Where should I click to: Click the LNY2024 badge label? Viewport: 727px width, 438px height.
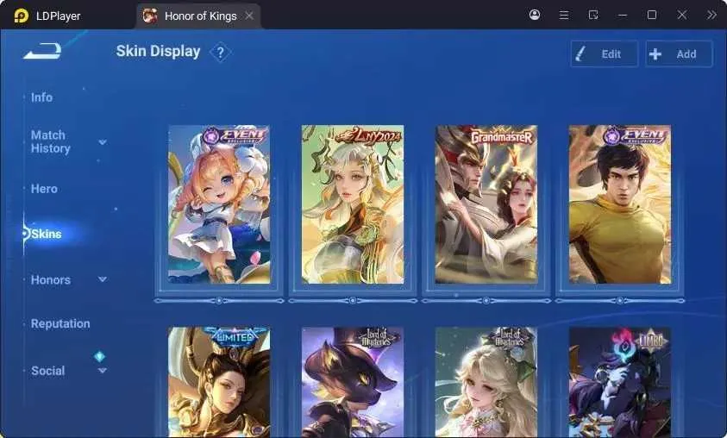(368, 135)
